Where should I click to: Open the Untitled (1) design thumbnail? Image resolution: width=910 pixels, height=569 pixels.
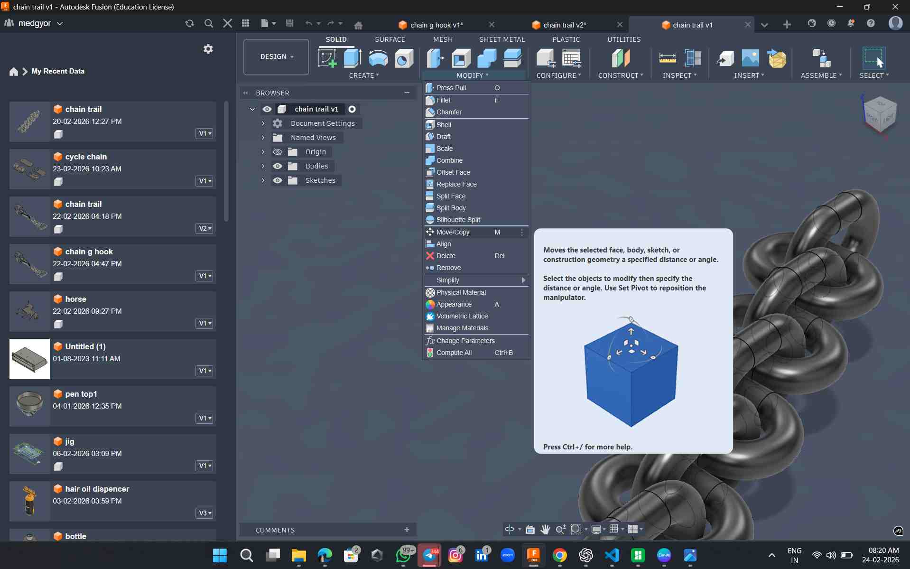click(29, 359)
